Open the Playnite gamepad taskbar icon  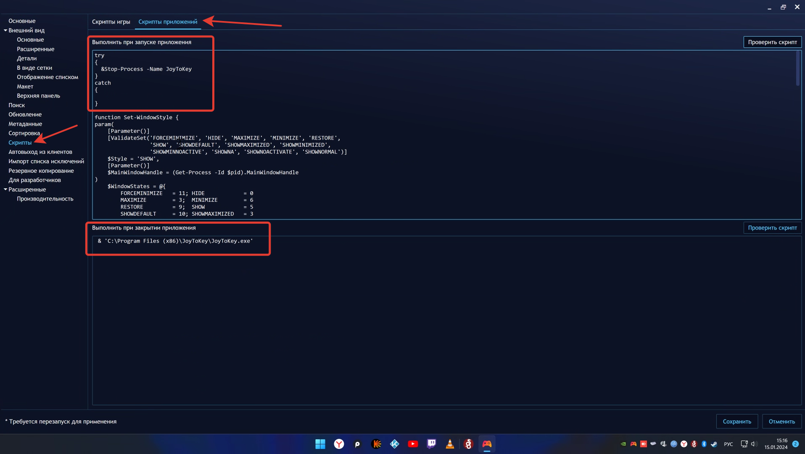point(487,444)
